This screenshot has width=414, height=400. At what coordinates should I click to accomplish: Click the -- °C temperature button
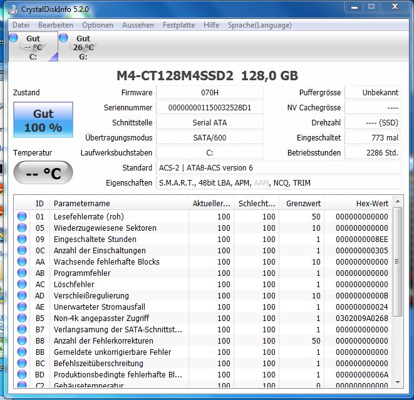(43, 172)
